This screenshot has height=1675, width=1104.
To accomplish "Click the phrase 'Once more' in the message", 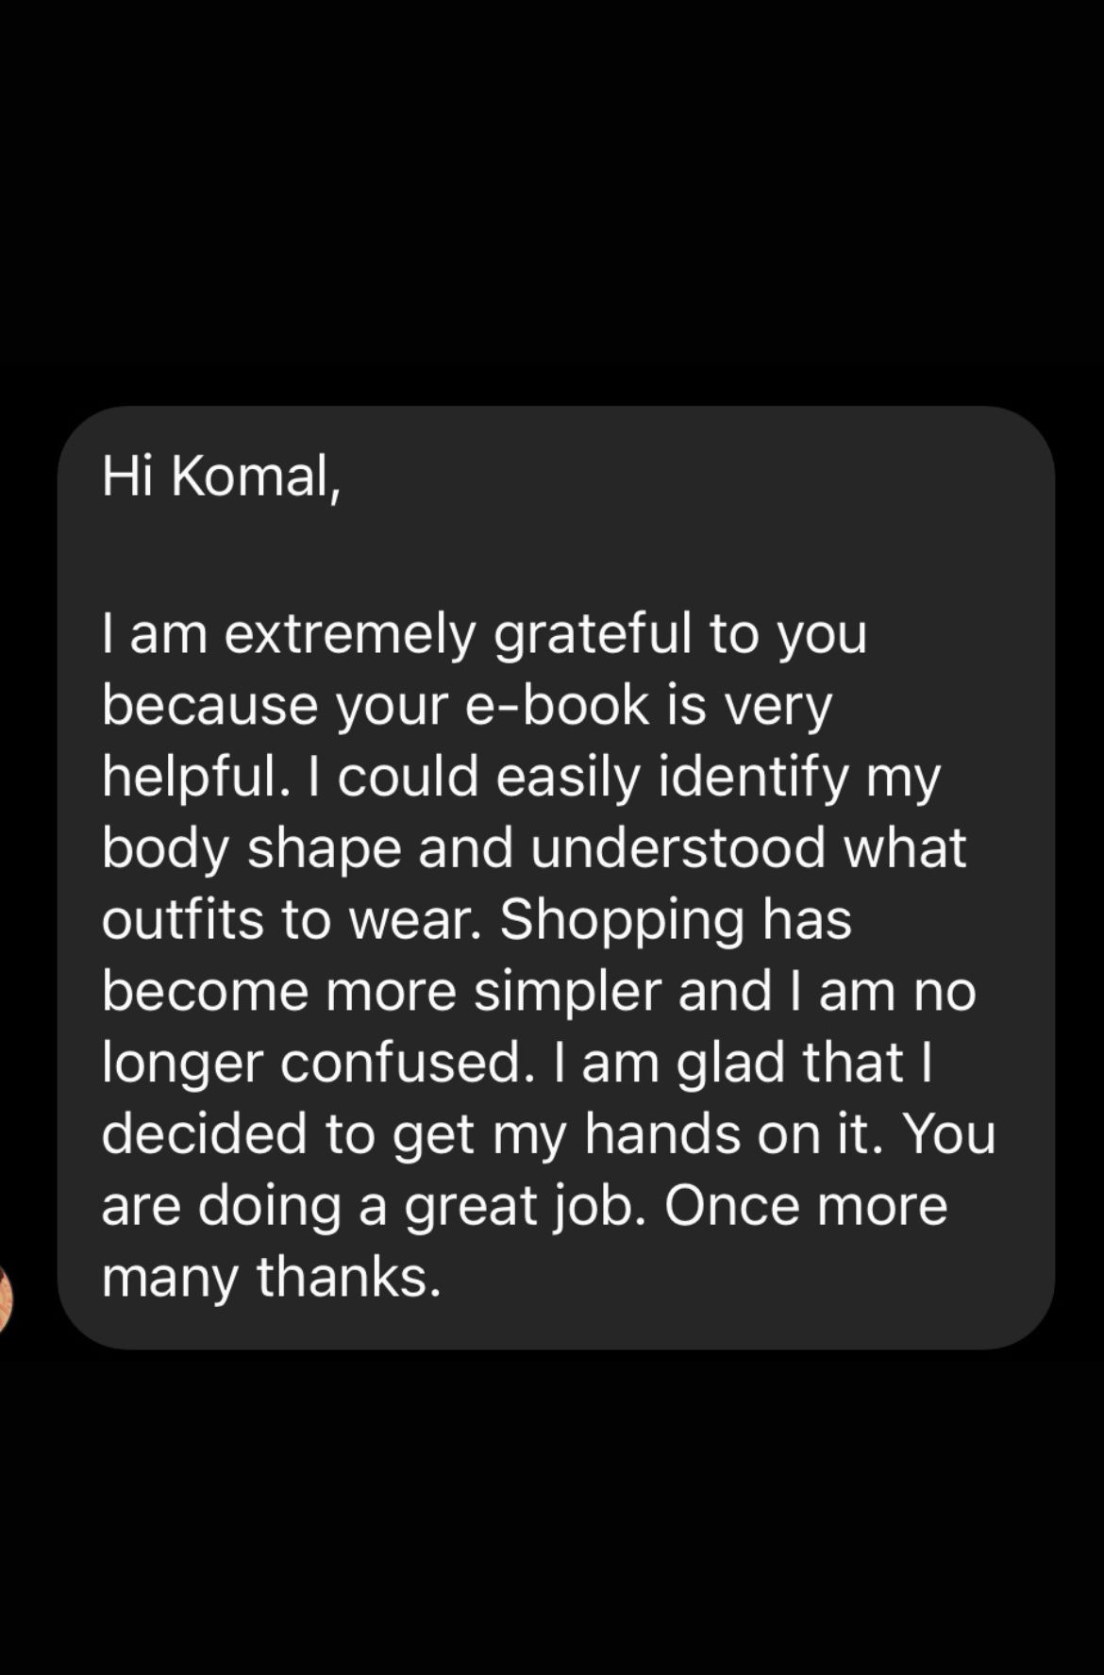I will coord(806,1206).
